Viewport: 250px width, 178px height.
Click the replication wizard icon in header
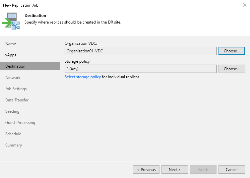[x=11, y=21]
